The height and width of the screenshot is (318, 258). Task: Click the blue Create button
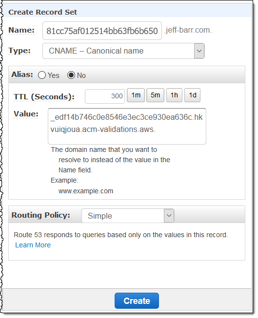coord(137,300)
